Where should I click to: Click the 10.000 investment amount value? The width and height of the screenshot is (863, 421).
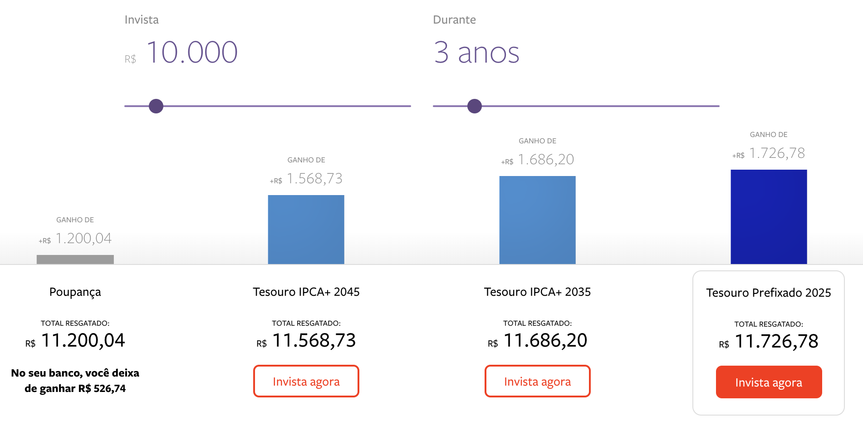coord(192,52)
